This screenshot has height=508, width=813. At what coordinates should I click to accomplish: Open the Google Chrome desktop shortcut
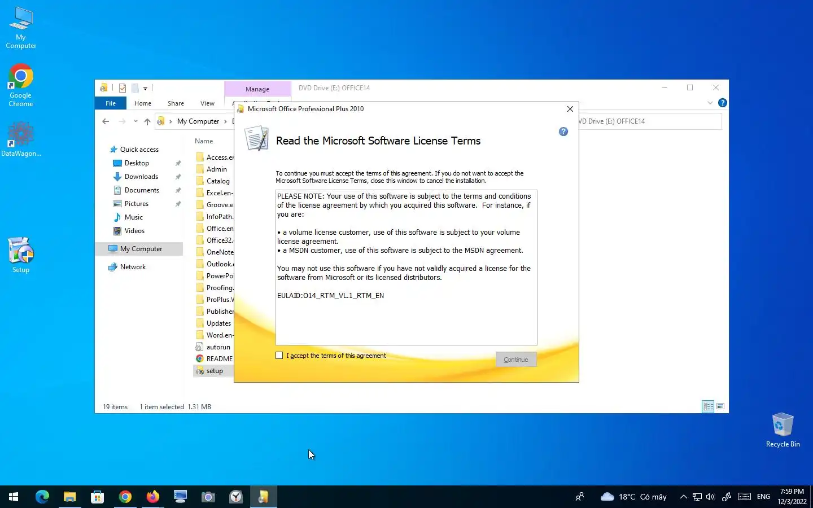[x=21, y=85]
